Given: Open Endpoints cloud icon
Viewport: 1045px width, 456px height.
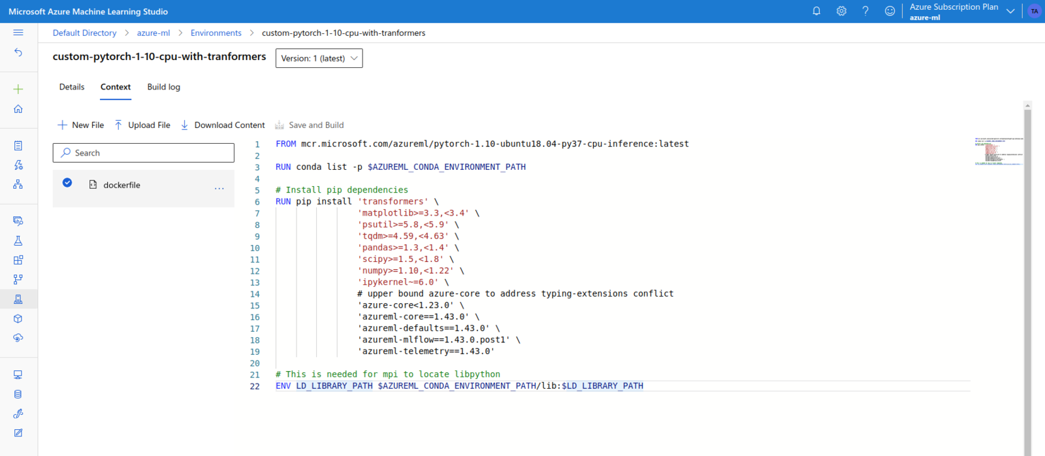Looking at the screenshot, I should click(x=18, y=338).
